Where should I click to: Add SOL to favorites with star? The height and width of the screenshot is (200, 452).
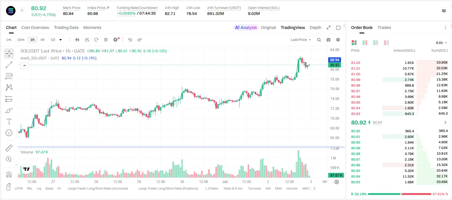(22, 10)
